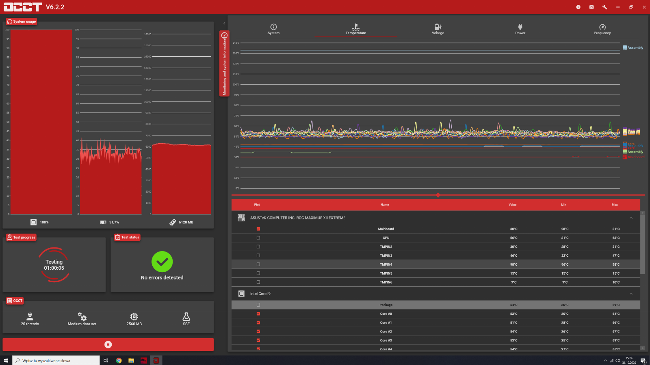Screen dimensions: 650x365
Task: Select the 20 threads setting icon
Action: click(30, 316)
